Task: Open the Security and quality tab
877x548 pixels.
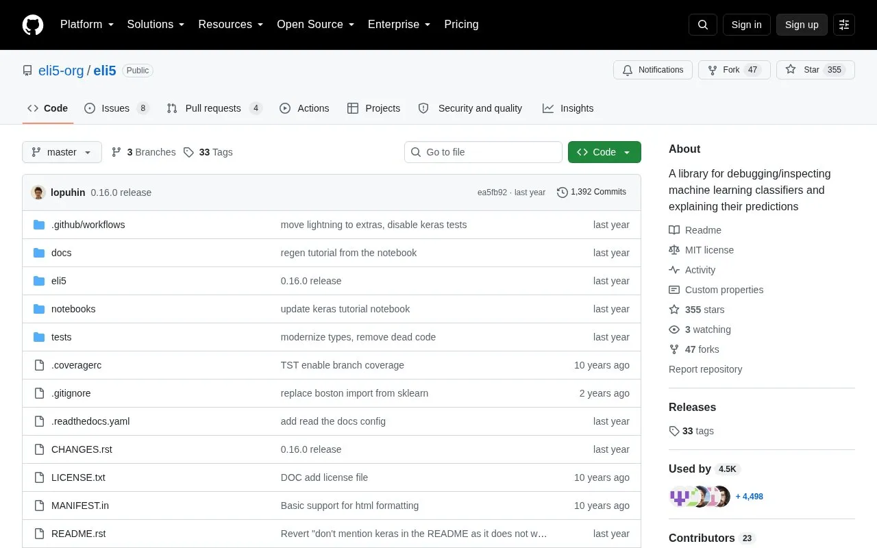Action: click(x=470, y=108)
